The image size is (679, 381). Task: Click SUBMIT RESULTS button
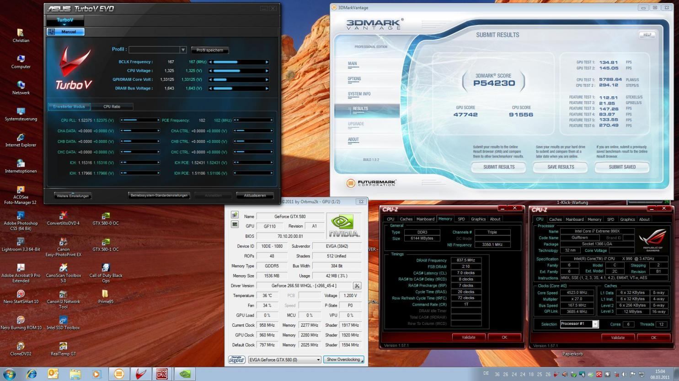499,167
